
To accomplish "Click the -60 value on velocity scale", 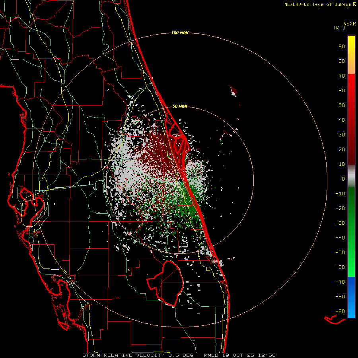I will [340, 267].
